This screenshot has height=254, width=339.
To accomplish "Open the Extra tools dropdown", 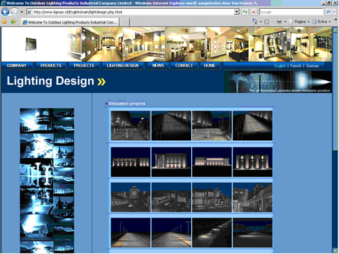I will click(x=321, y=22).
